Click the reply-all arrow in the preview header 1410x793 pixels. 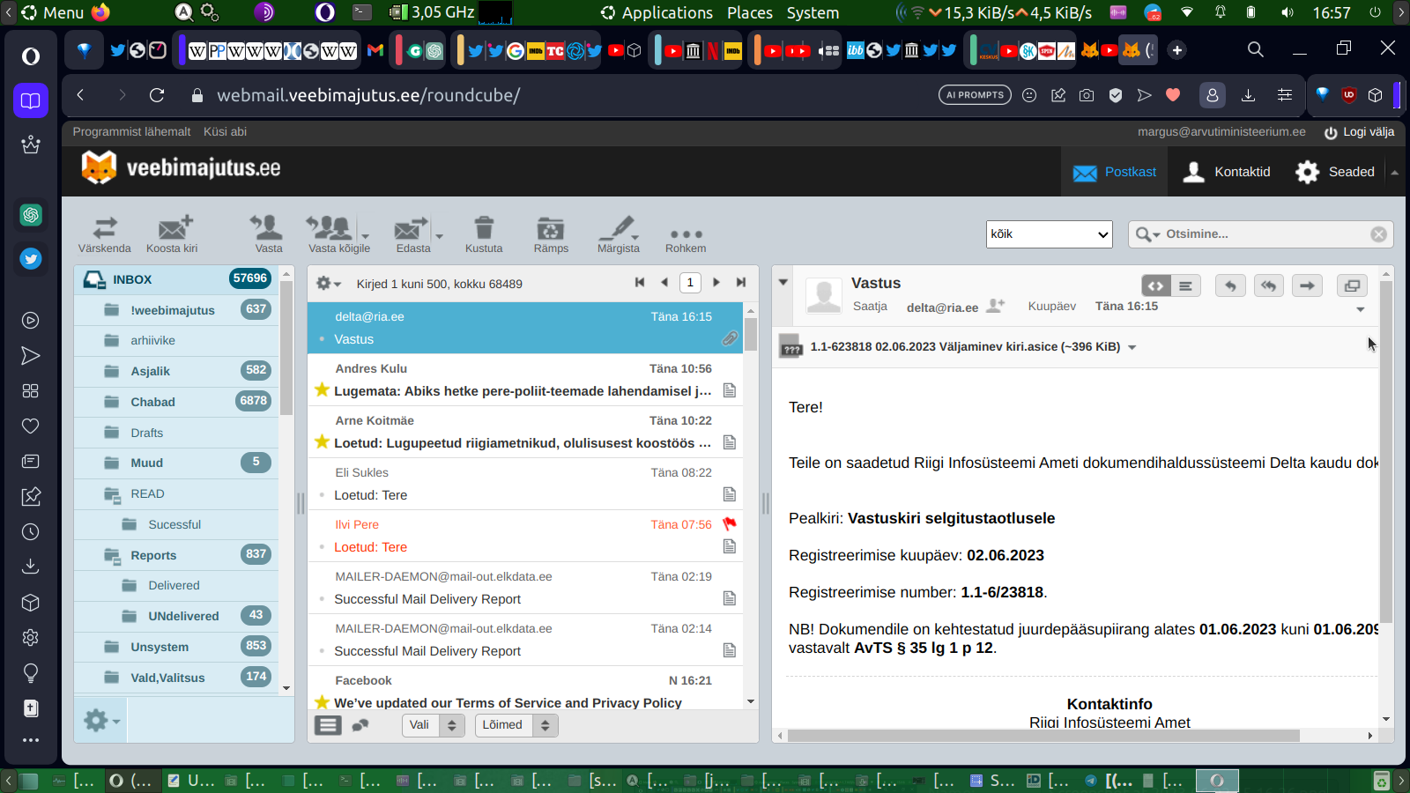tap(1269, 285)
